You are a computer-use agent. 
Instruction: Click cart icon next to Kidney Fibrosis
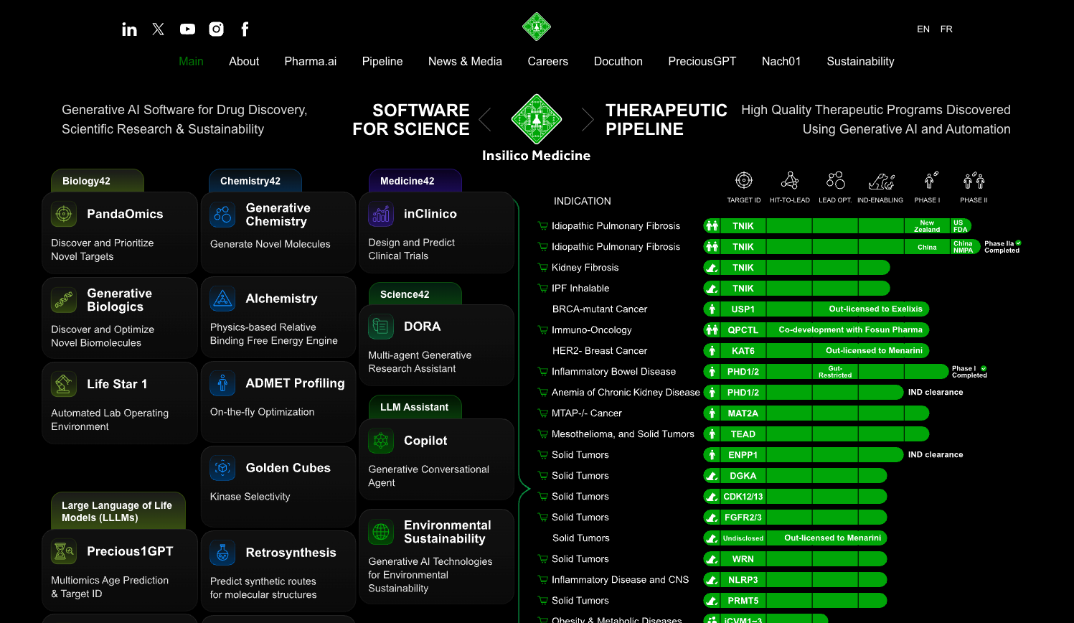tap(543, 268)
